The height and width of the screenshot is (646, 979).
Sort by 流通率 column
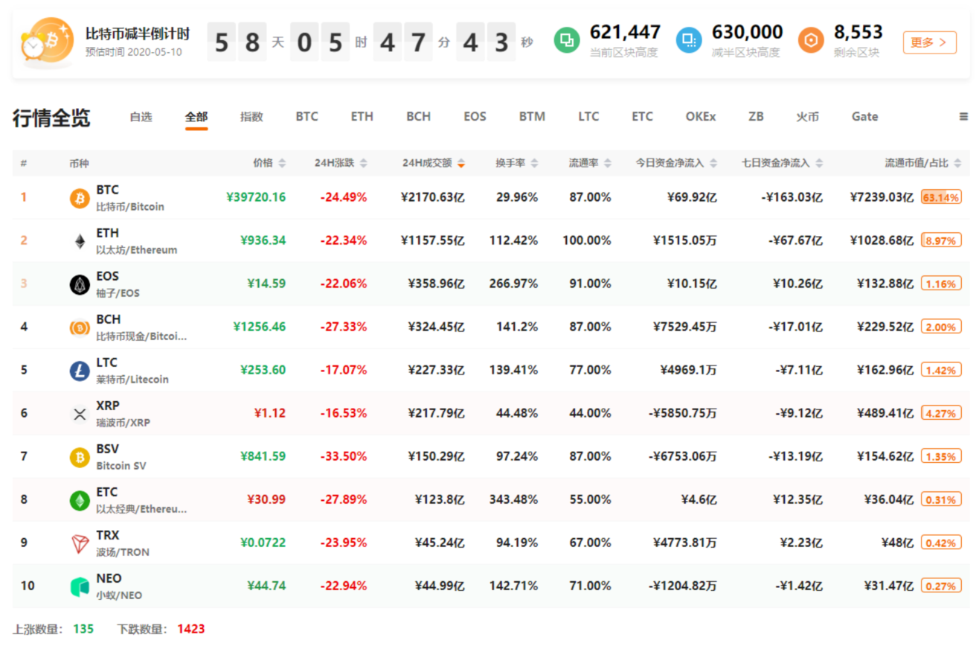(590, 163)
